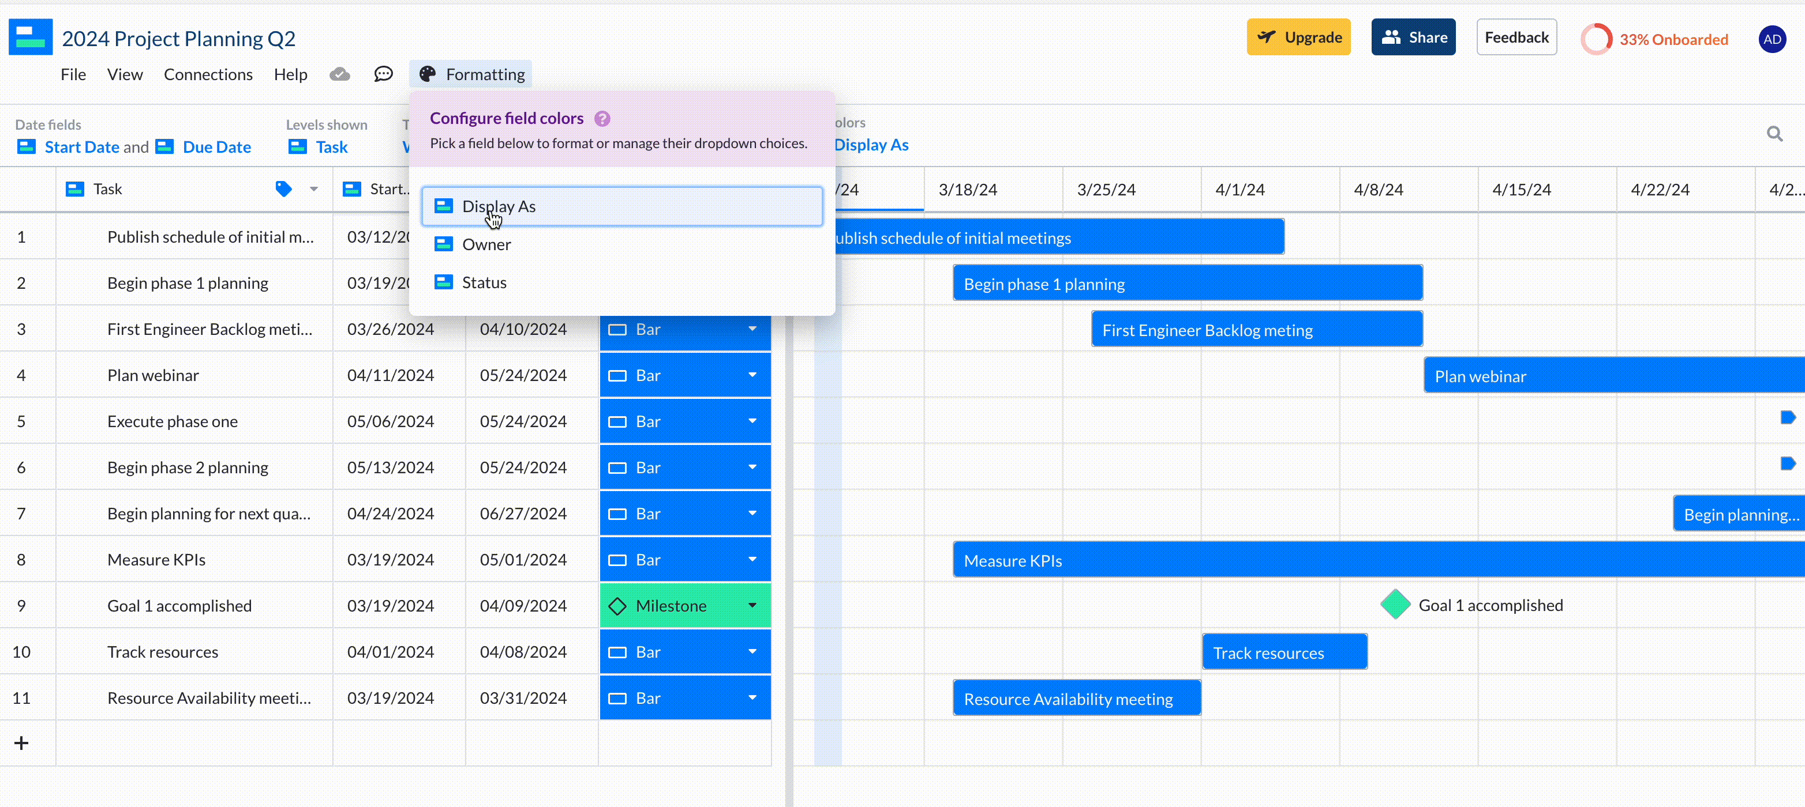Open the Formatting palette menu
Viewport: 1805px width, 807px height.
tap(470, 74)
